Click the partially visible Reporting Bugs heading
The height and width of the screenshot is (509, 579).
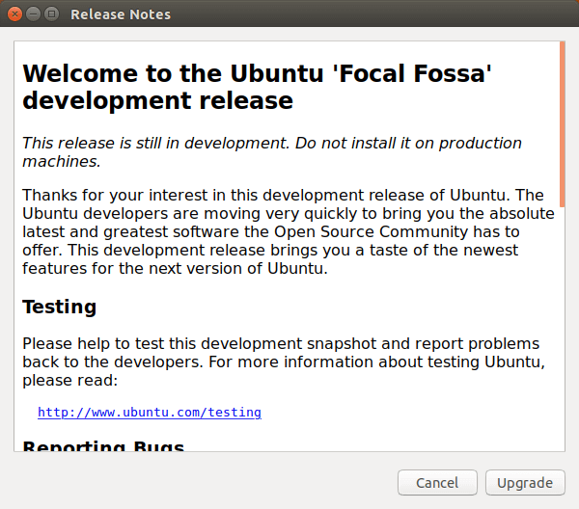coord(103,444)
